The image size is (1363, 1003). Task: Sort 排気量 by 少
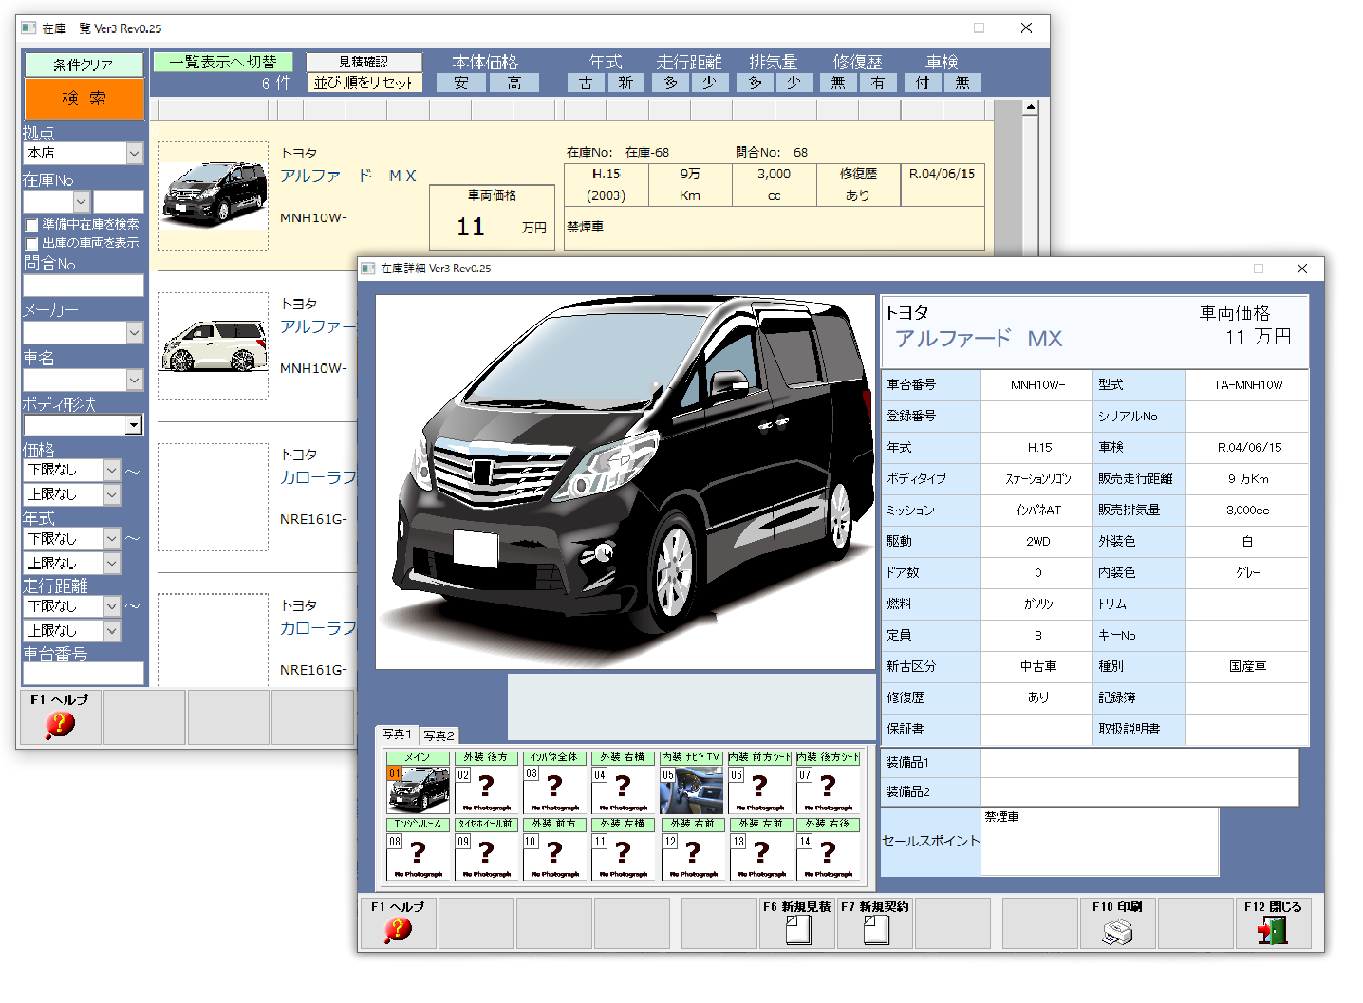tap(794, 84)
